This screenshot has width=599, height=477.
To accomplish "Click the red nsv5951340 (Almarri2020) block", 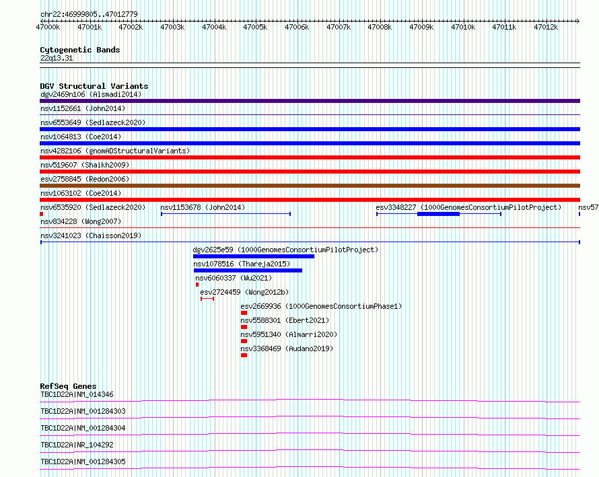I will (244, 341).
